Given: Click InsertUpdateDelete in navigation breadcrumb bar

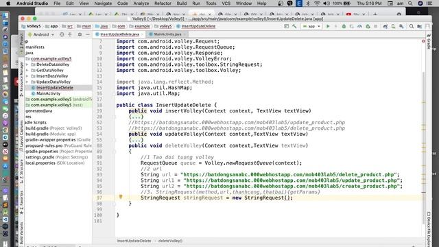Looking at the screenshot, I should point(196,26).
